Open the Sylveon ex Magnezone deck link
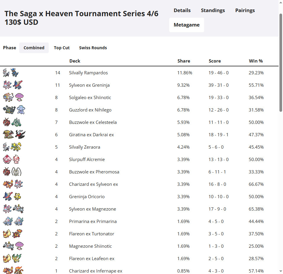Screen dimensions: 283x274 92,209
